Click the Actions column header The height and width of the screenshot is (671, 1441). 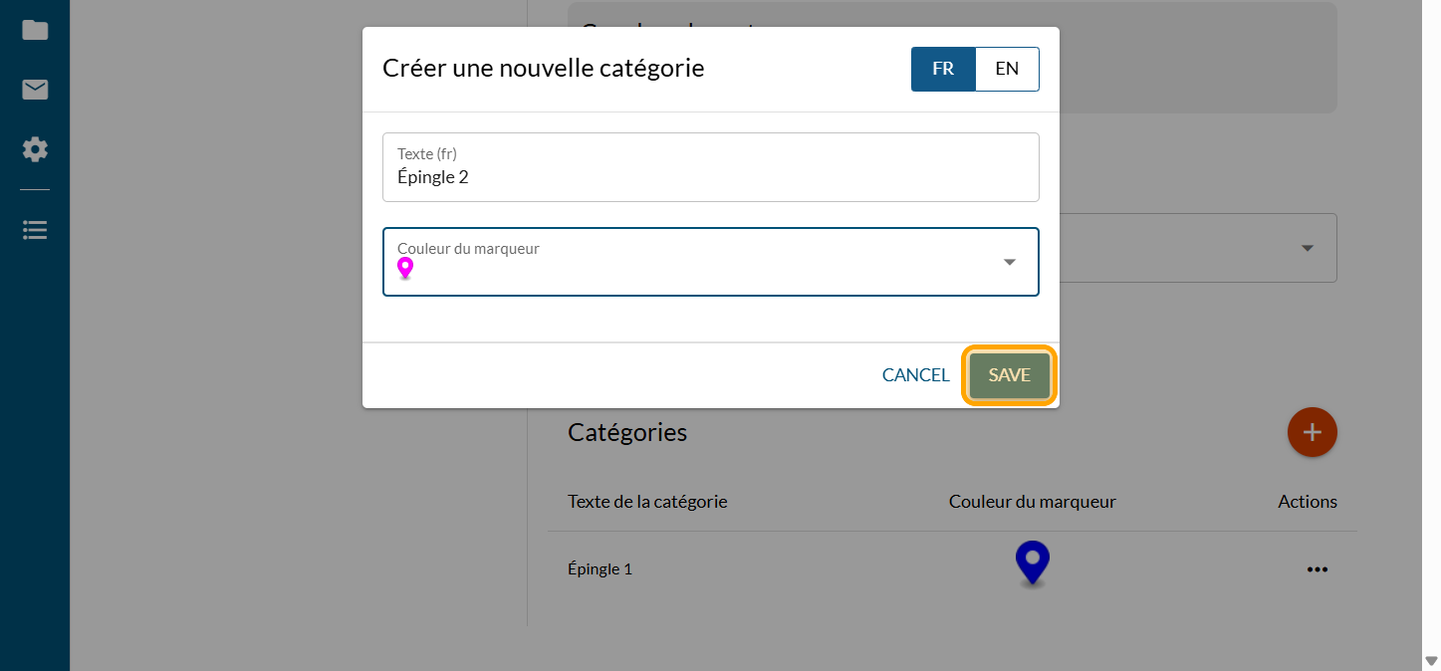coord(1307,502)
